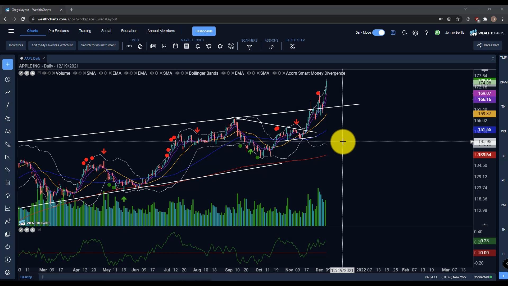Screen dimensions: 508x286
Task: Toggle visibility eye for the first SMA indicator
Action: click(75, 73)
